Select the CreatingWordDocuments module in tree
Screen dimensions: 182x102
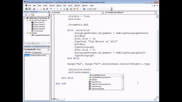tap(42, 35)
